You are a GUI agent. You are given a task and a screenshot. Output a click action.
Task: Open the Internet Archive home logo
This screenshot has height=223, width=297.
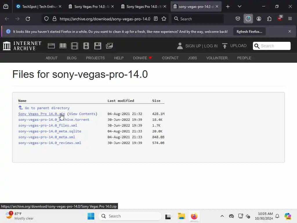22,46
